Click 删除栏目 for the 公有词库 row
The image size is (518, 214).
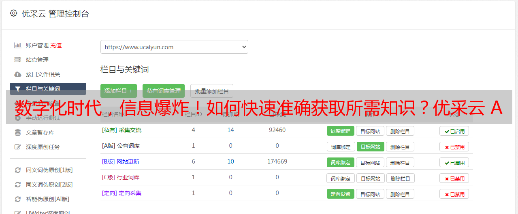(400, 147)
